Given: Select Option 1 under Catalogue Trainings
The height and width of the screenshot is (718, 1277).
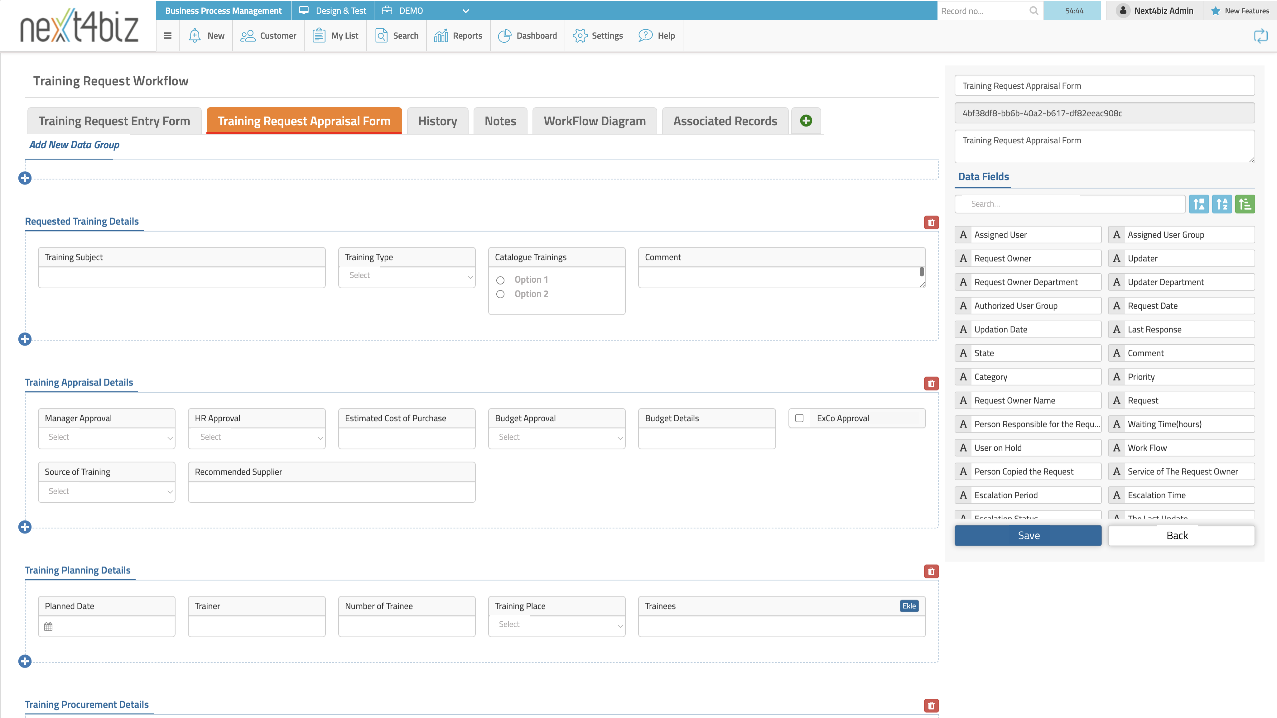Looking at the screenshot, I should [500, 280].
